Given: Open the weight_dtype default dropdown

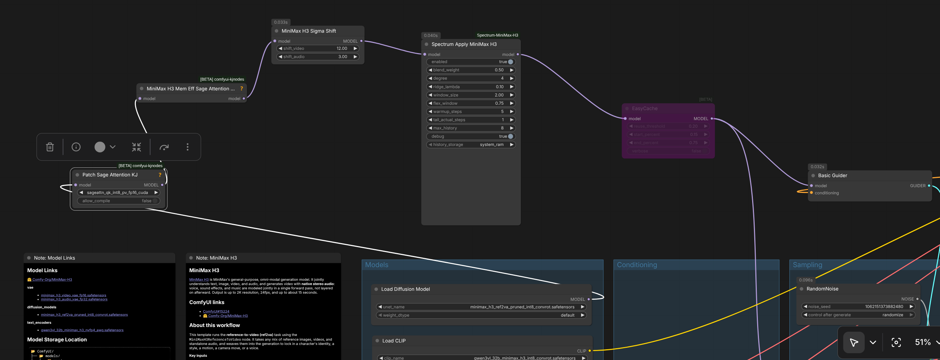Looking at the screenshot, I should click(481, 315).
